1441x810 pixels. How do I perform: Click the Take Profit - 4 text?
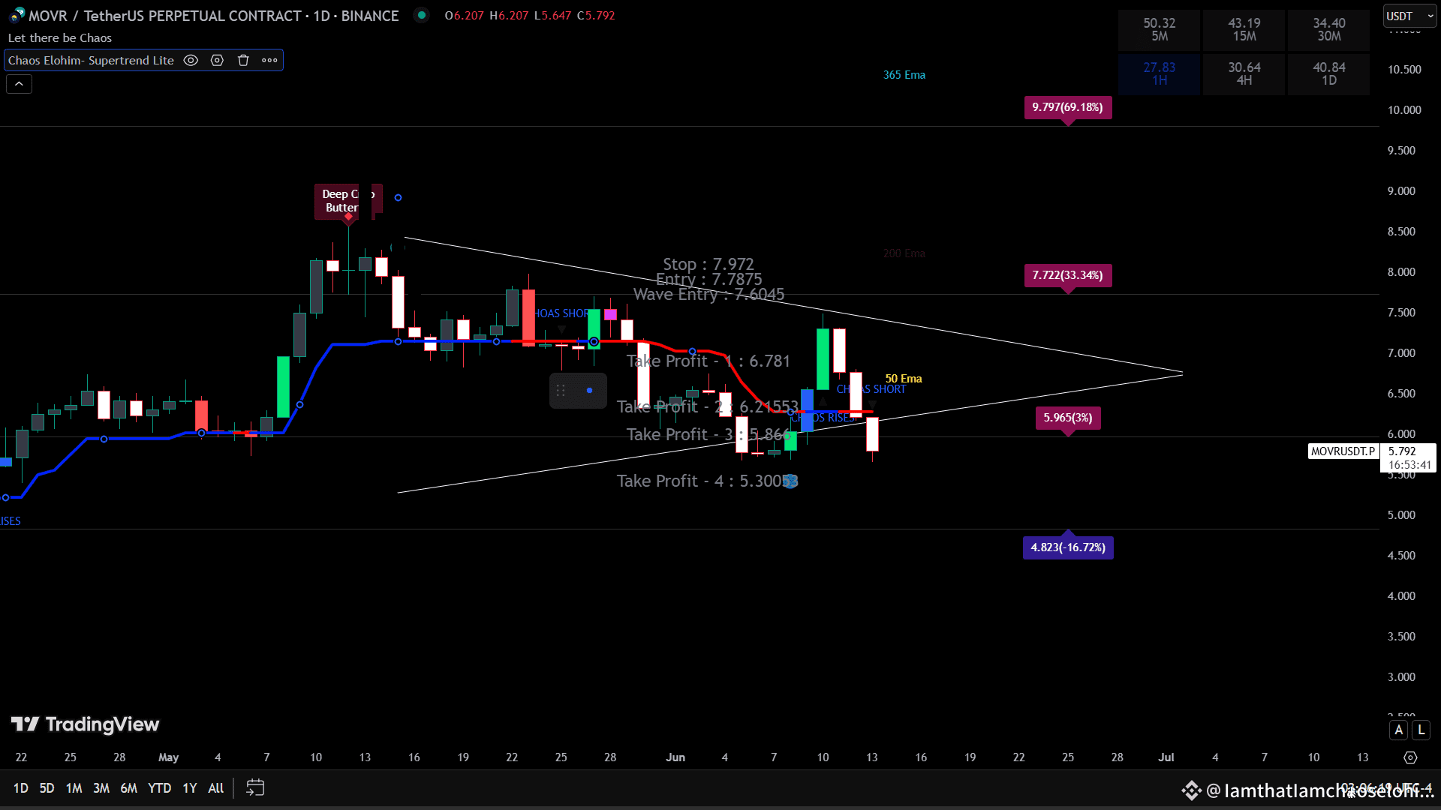click(708, 481)
